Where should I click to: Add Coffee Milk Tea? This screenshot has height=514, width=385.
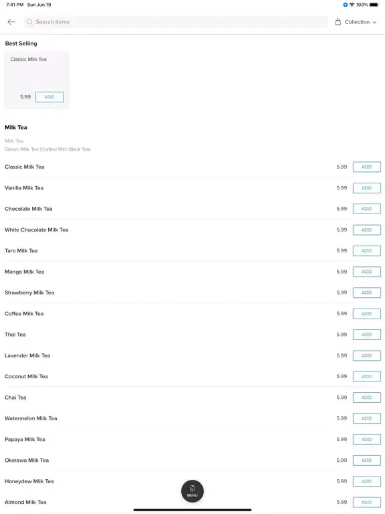367,314
